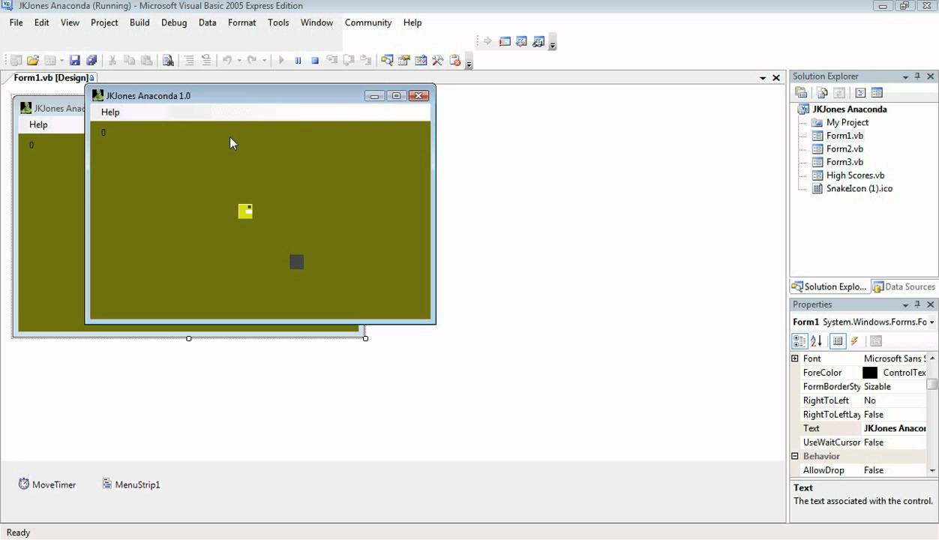This screenshot has height=540, width=939.
Task: Close the Form1.vb design document
Action: pos(776,78)
